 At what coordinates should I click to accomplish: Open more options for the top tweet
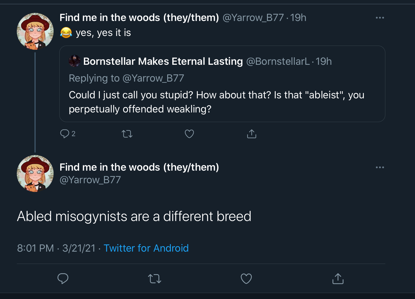tap(380, 18)
